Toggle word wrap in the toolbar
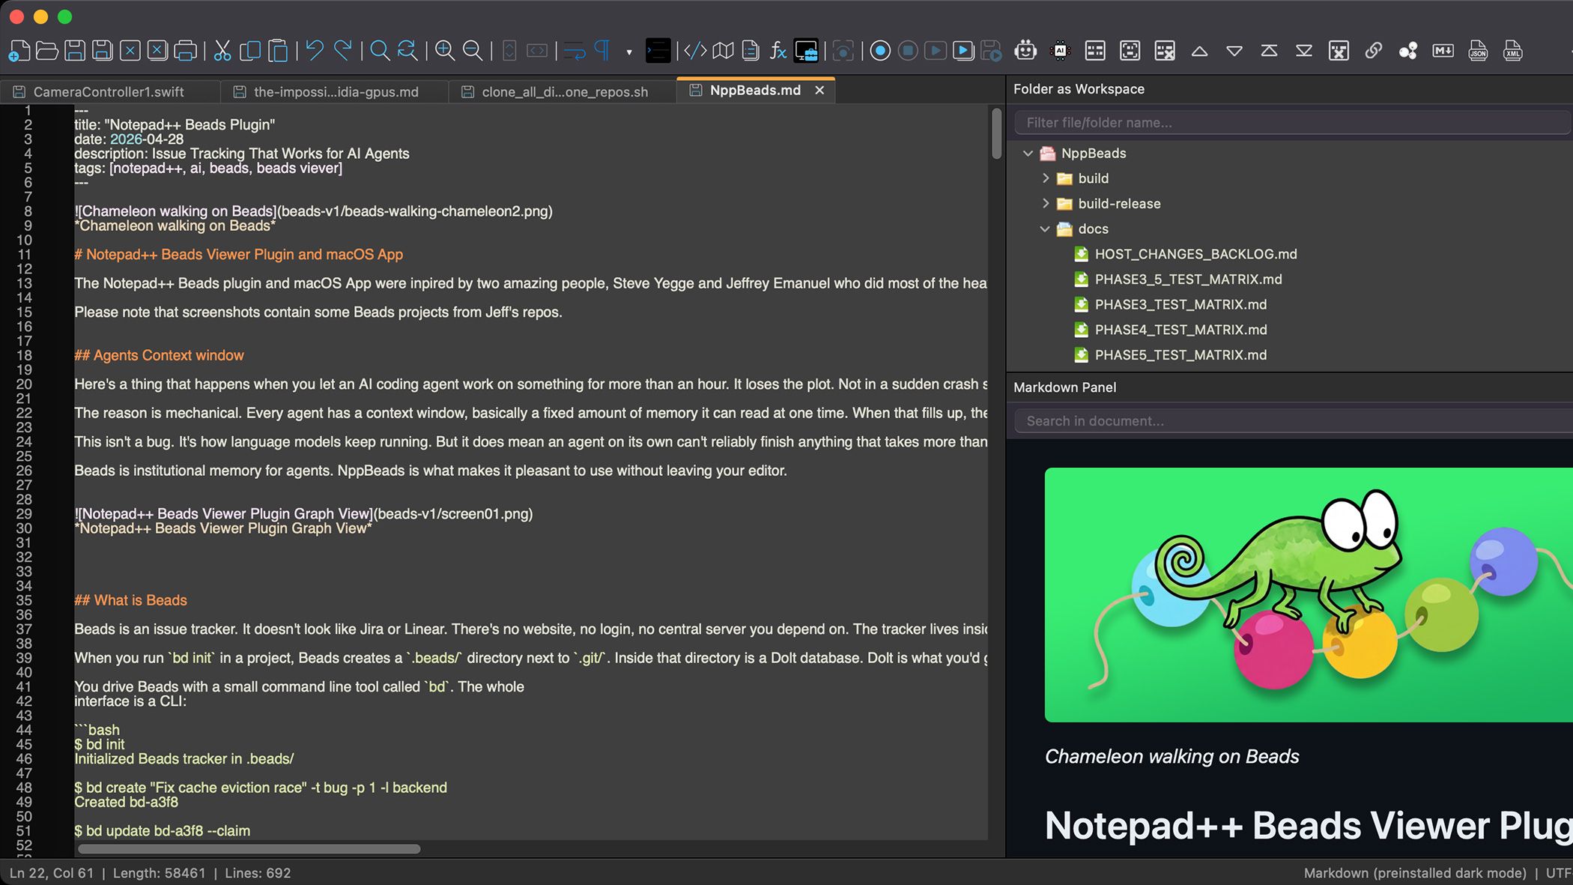 click(x=575, y=51)
